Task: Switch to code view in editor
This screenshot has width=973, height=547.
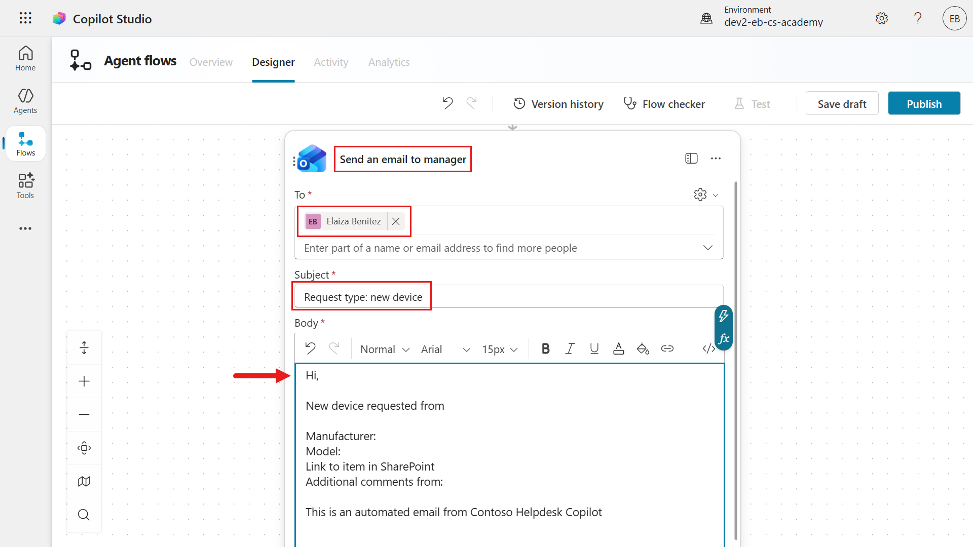Action: click(708, 348)
